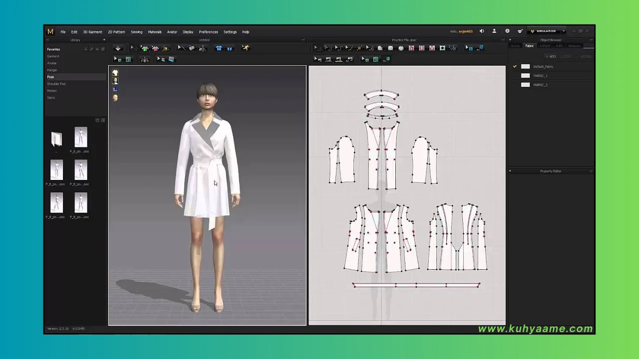Viewport: 639px width, 359px height.
Task: Switch to the Scene tab in Object Browser
Action: pyautogui.click(x=515, y=46)
